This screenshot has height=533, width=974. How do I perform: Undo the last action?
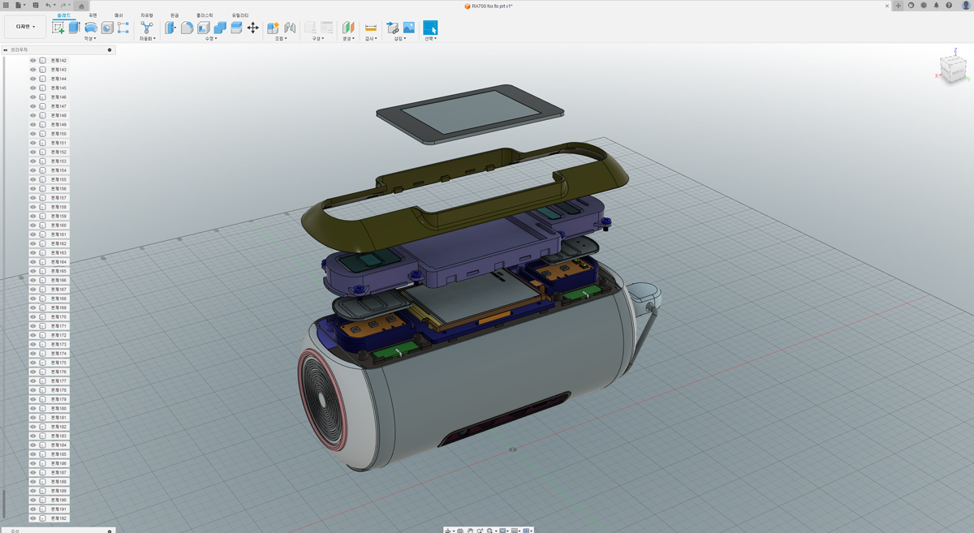click(48, 6)
